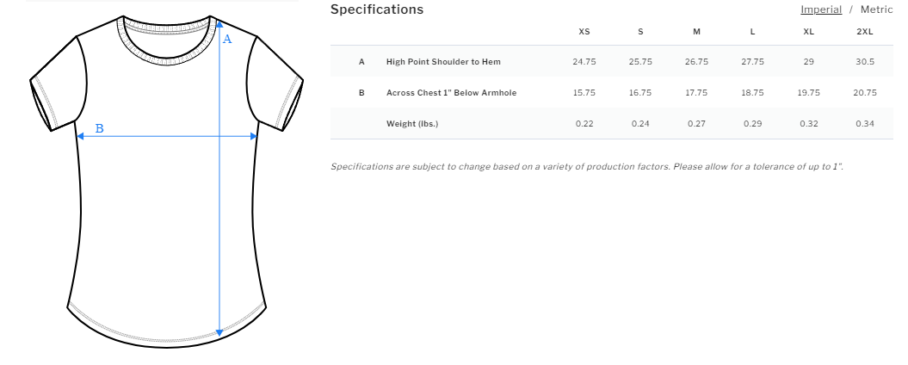The width and height of the screenshot is (908, 365).
Task: Click the Weight (lbs.) row label
Action: coord(412,124)
